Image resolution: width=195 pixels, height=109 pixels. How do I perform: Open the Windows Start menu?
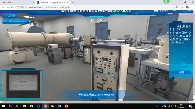pos(3,106)
